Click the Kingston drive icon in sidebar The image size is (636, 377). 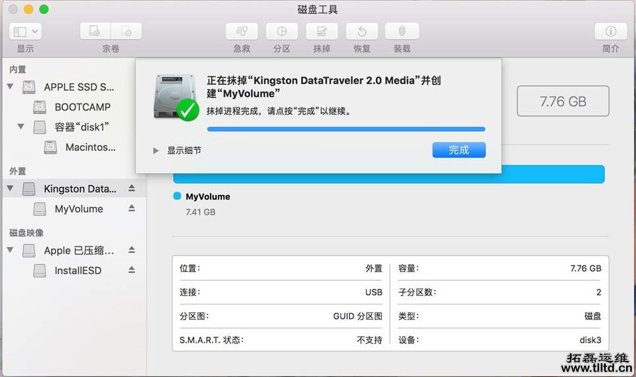(x=29, y=188)
